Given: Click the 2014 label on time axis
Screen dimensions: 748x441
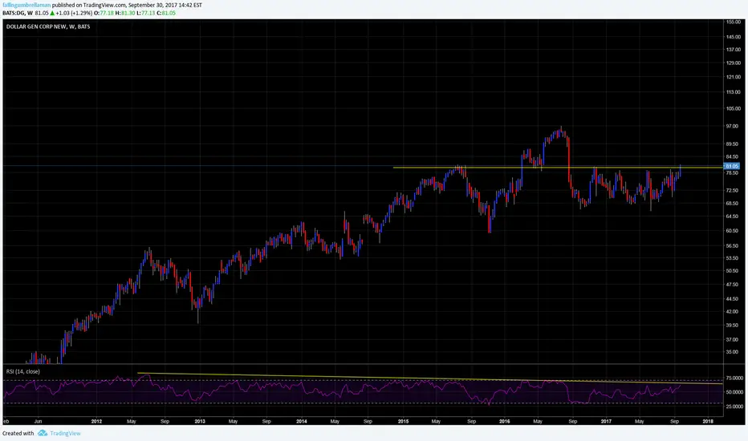Looking at the screenshot, I should [x=302, y=421].
